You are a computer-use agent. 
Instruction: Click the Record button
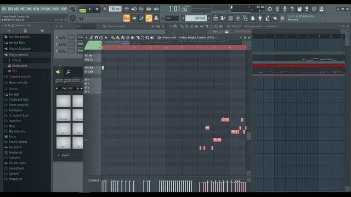(x=105, y=9)
